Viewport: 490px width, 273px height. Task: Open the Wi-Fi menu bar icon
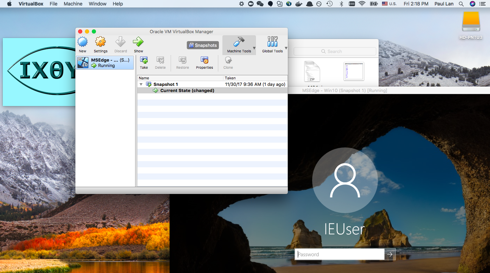tap(362, 4)
